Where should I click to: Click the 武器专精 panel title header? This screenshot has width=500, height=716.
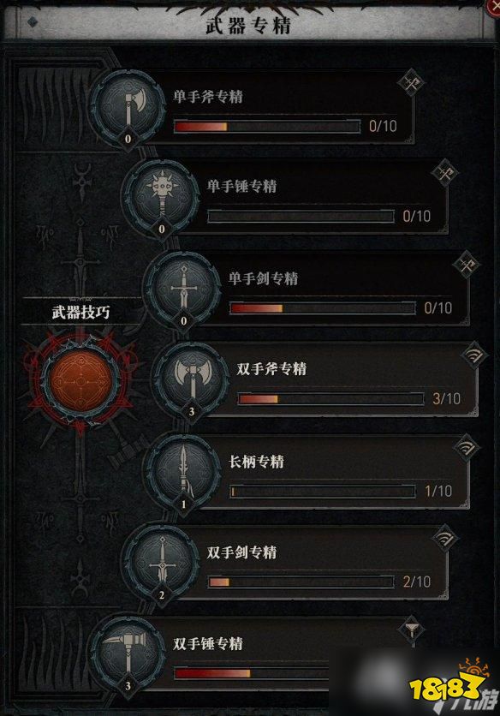(248, 25)
